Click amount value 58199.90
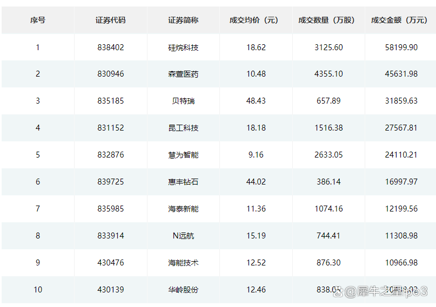Image resolution: width=436 pixels, height=307 pixels. [x=401, y=47]
